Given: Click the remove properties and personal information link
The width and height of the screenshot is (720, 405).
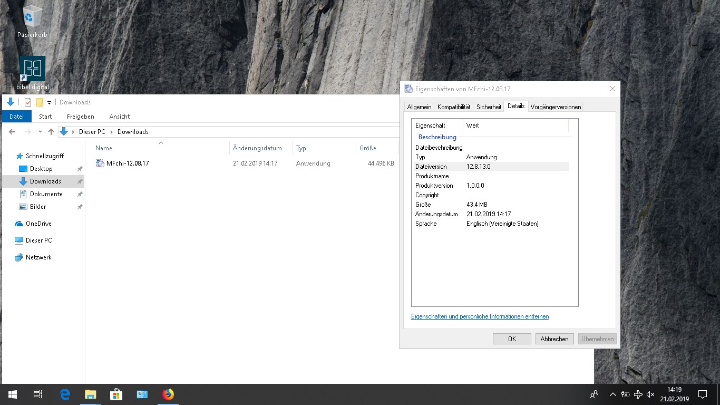Looking at the screenshot, I should pyautogui.click(x=480, y=316).
